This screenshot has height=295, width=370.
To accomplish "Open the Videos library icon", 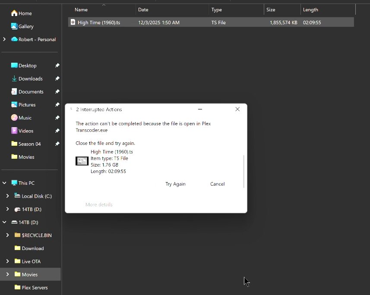I will tap(14, 131).
